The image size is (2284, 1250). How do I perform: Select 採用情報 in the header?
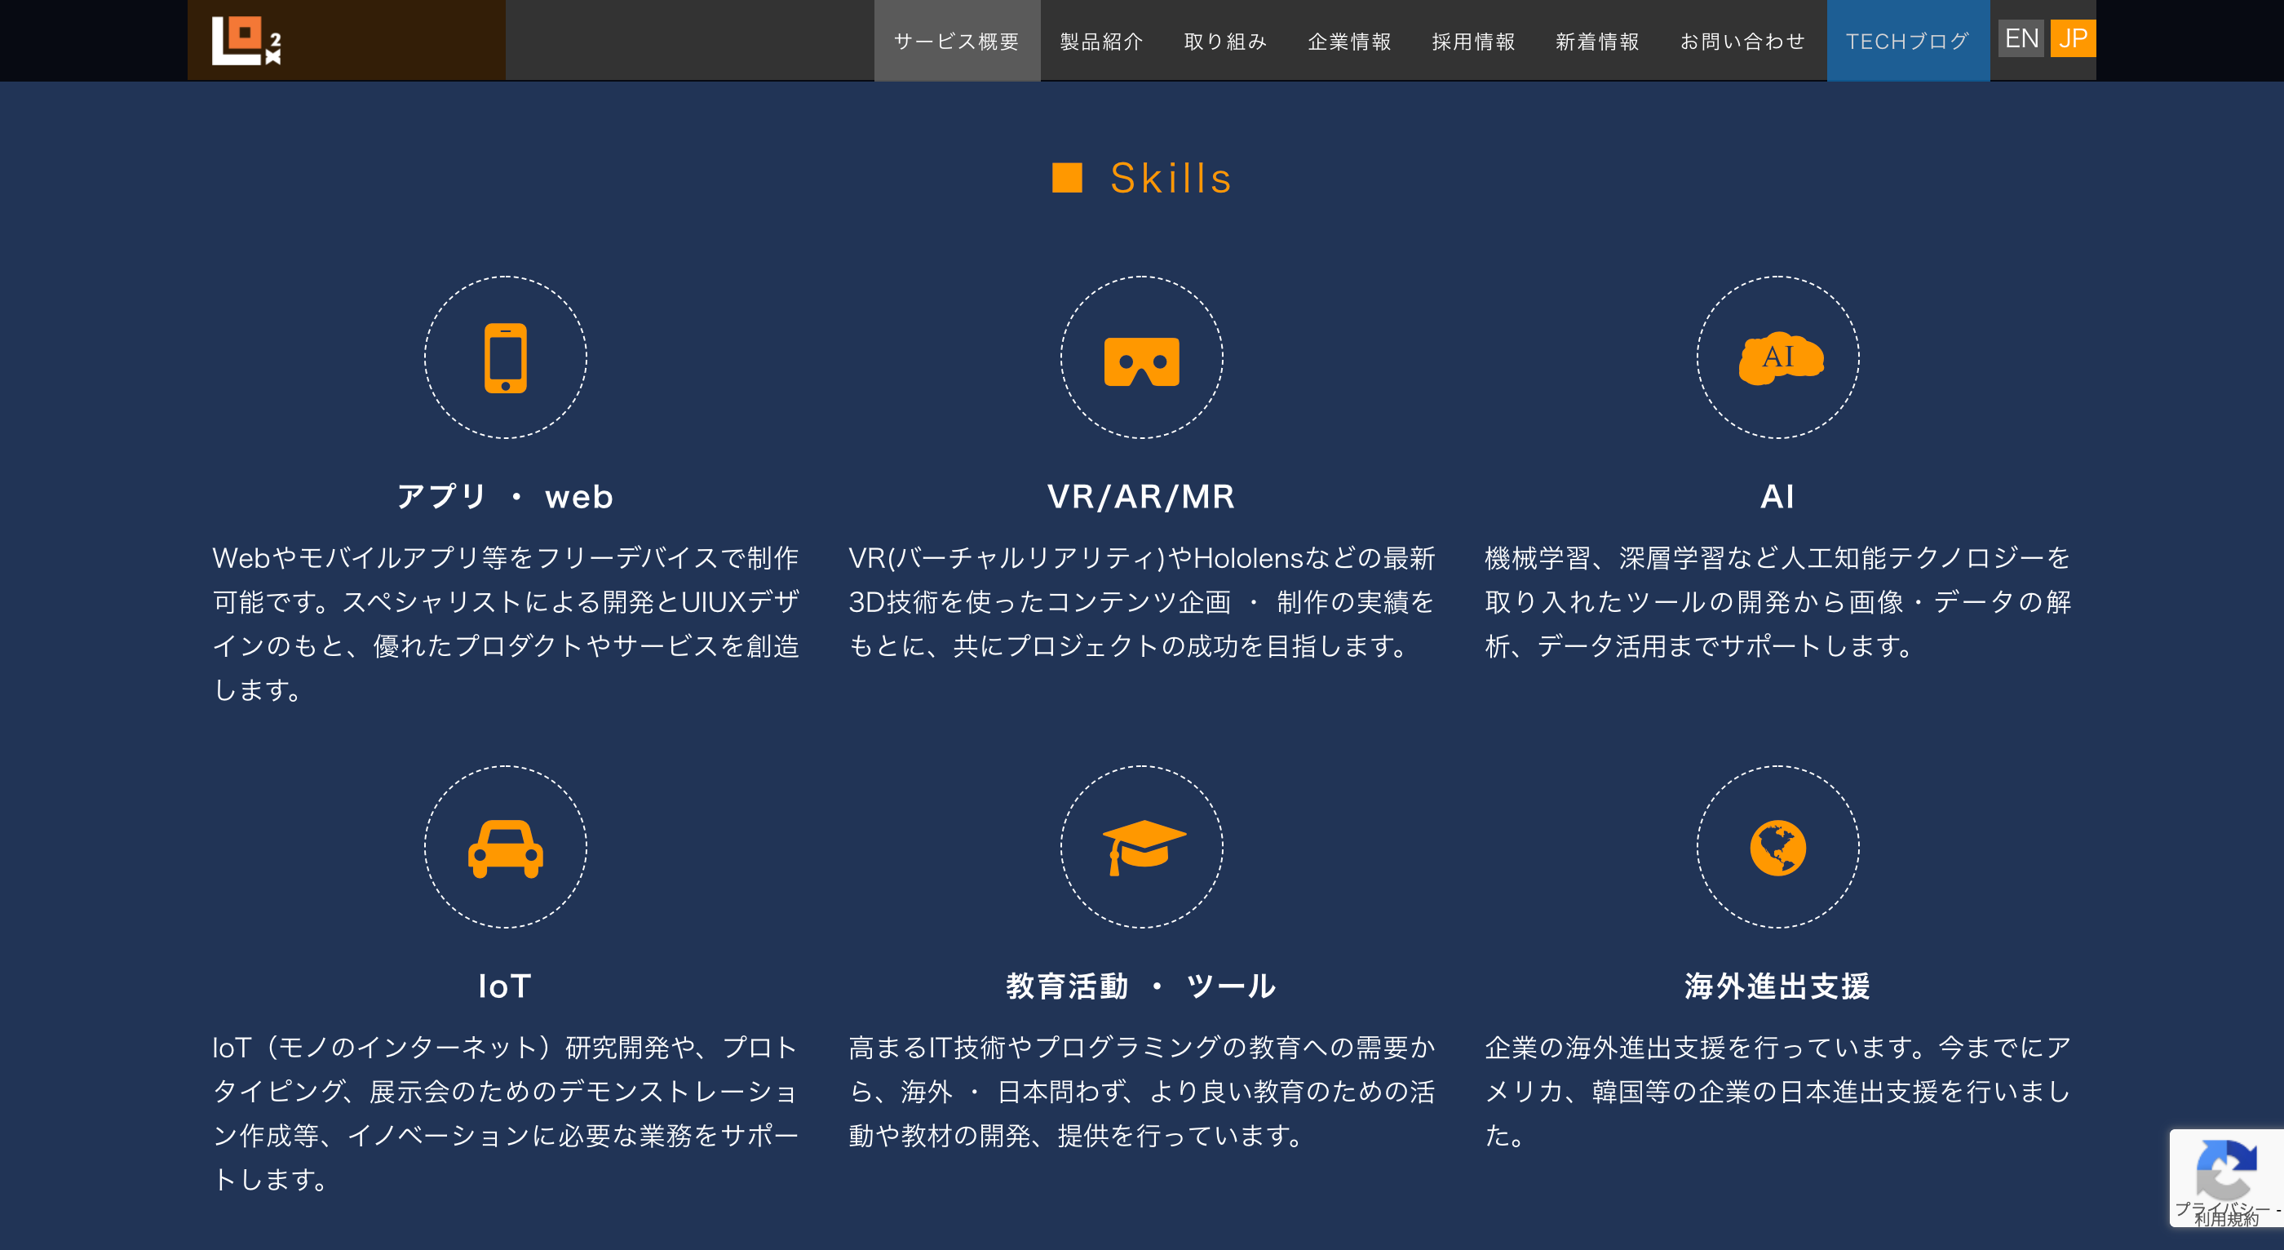[x=1474, y=42]
